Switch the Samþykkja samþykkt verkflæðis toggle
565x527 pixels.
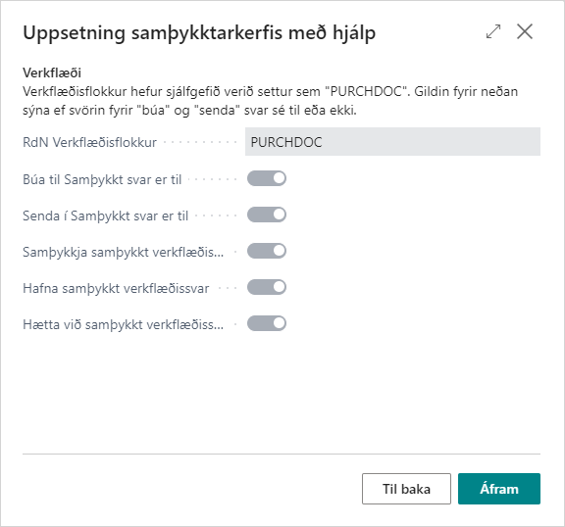click(x=267, y=251)
